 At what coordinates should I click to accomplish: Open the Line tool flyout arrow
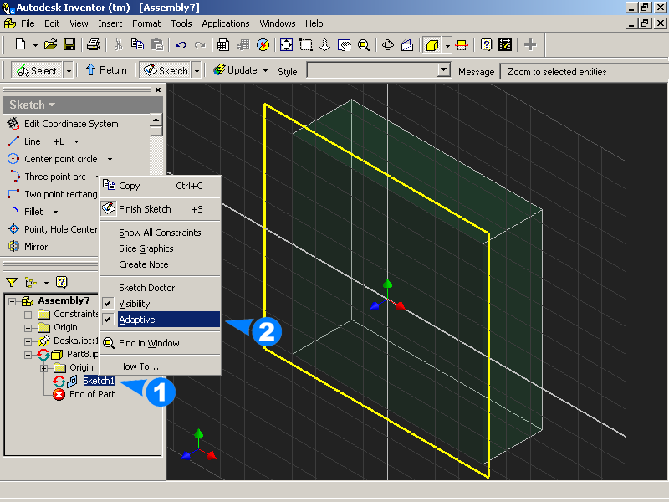(x=76, y=141)
